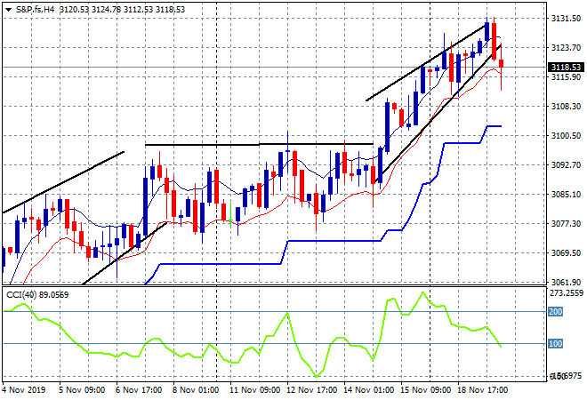The height and width of the screenshot is (400, 587).
Task: Click the 3115.90 price axis label
Action: point(566,76)
